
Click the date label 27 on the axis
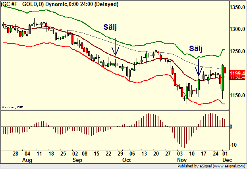(168, 154)
